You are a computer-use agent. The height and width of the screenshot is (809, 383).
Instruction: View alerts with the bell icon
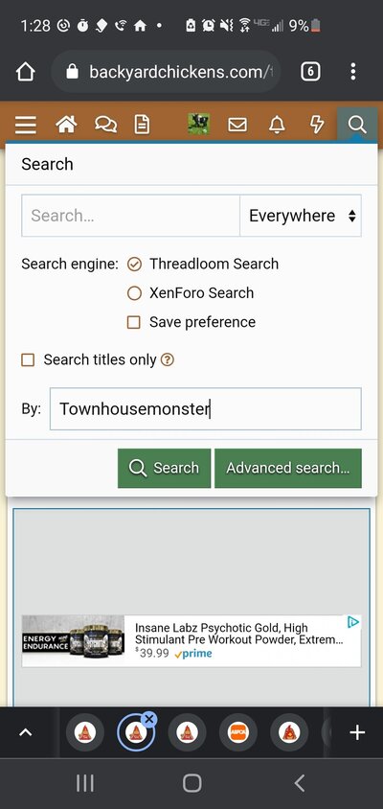(x=277, y=125)
